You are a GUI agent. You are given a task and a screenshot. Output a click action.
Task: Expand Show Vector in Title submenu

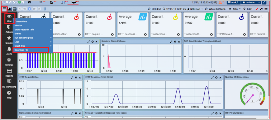point(32,30)
